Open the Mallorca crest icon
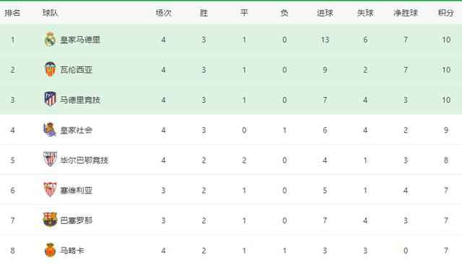 [50, 250]
